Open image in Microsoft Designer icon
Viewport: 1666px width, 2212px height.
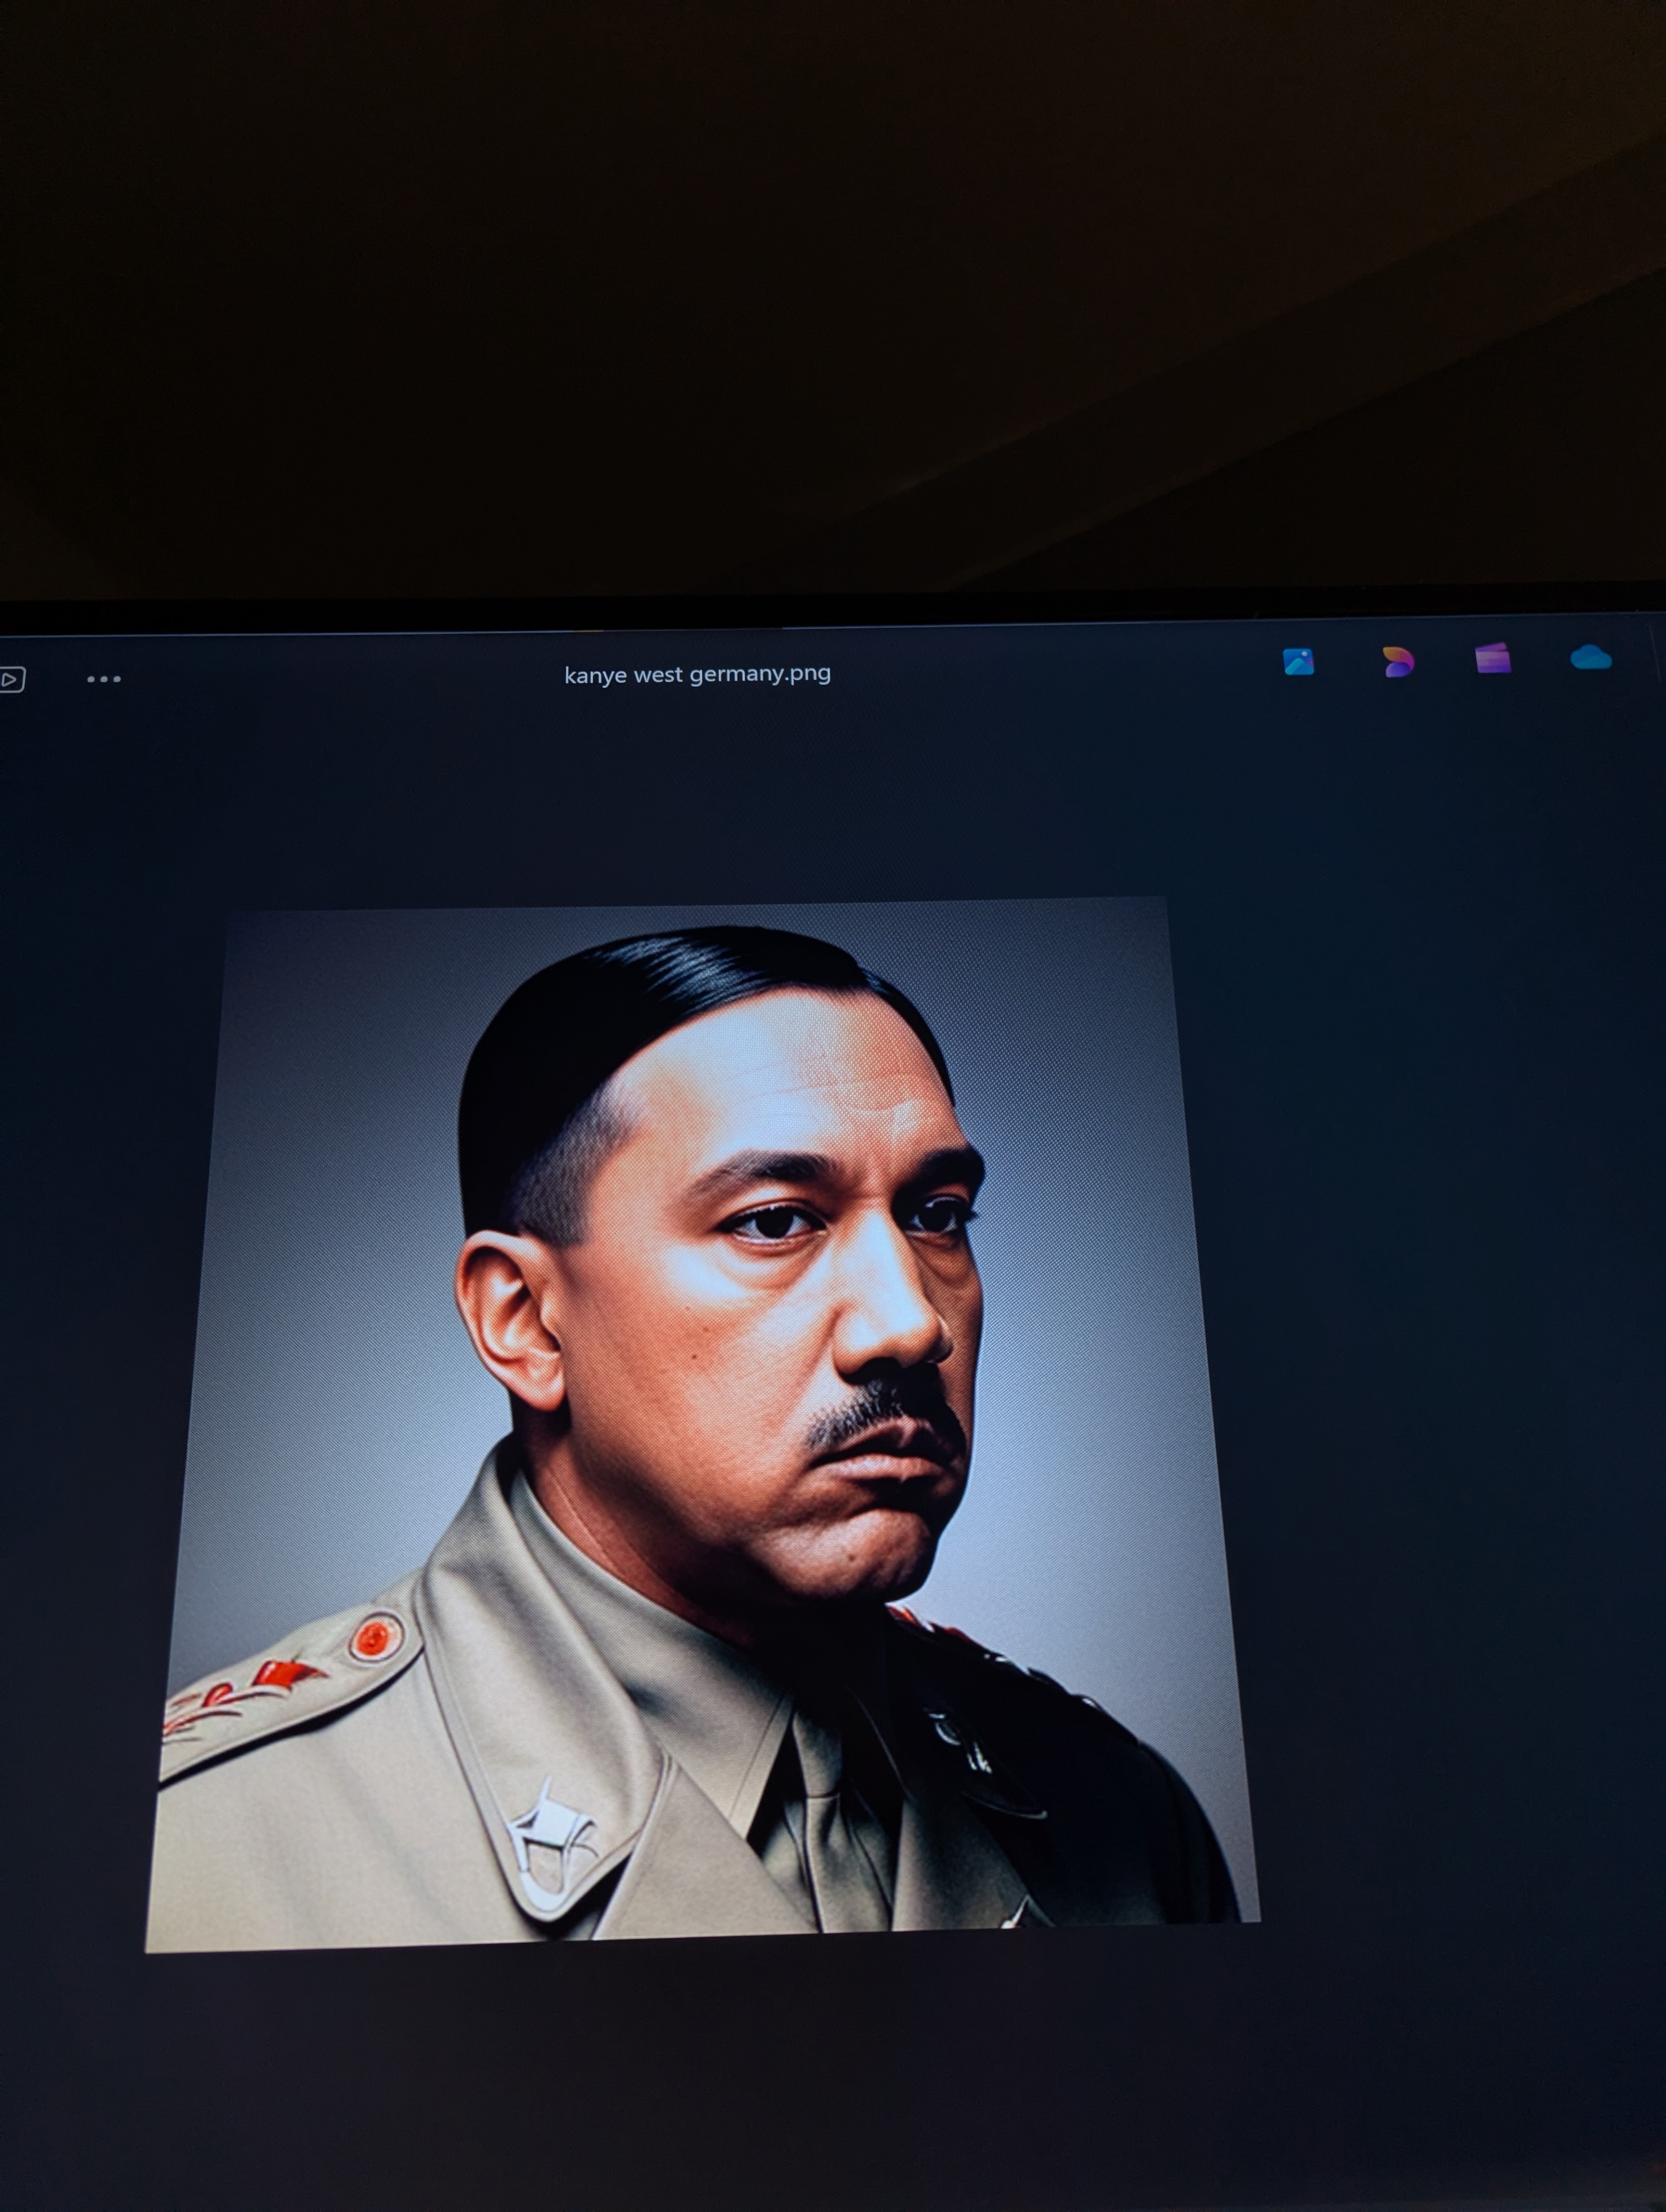(1397, 661)
